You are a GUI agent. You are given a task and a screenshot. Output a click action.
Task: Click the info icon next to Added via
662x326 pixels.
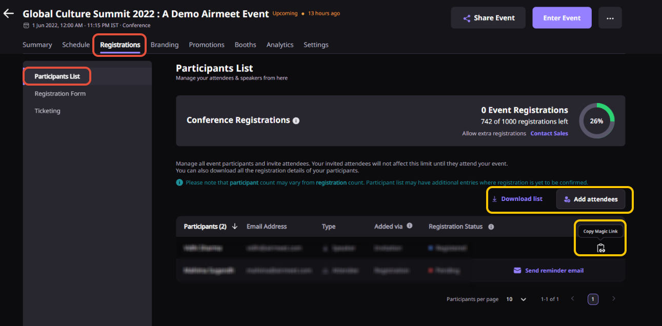tap(409, 226)
